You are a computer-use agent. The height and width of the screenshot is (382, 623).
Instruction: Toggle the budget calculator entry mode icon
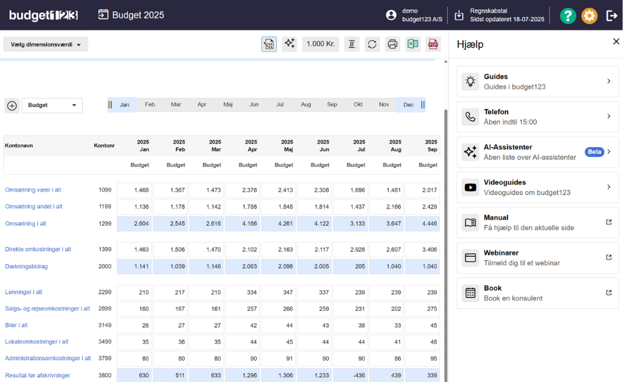269,44
